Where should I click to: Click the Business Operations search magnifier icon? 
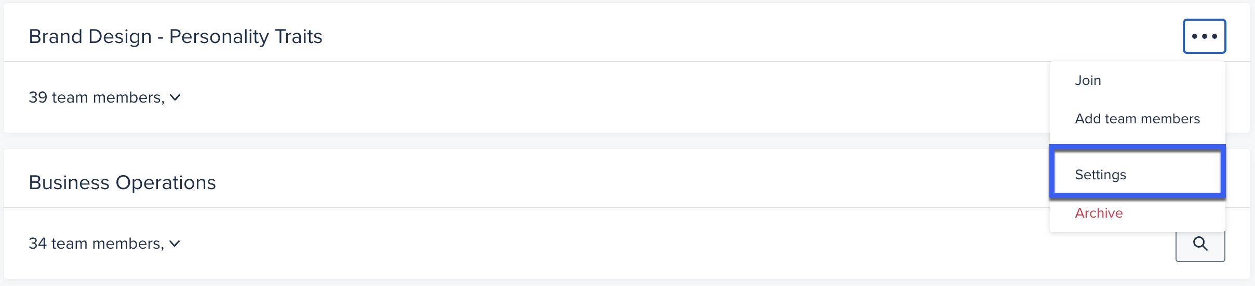click(x=1200, y=245)
